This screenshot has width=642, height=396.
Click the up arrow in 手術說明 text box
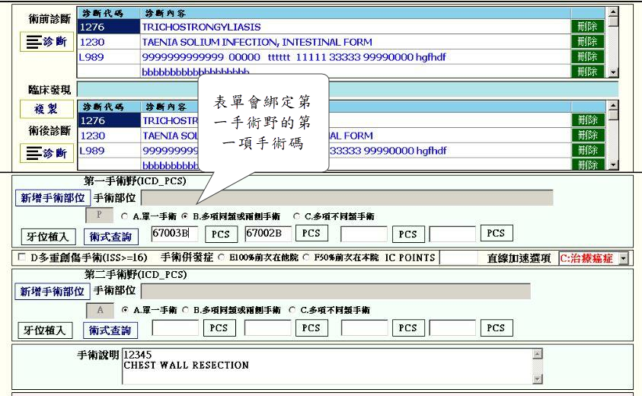tap(538, 353)
